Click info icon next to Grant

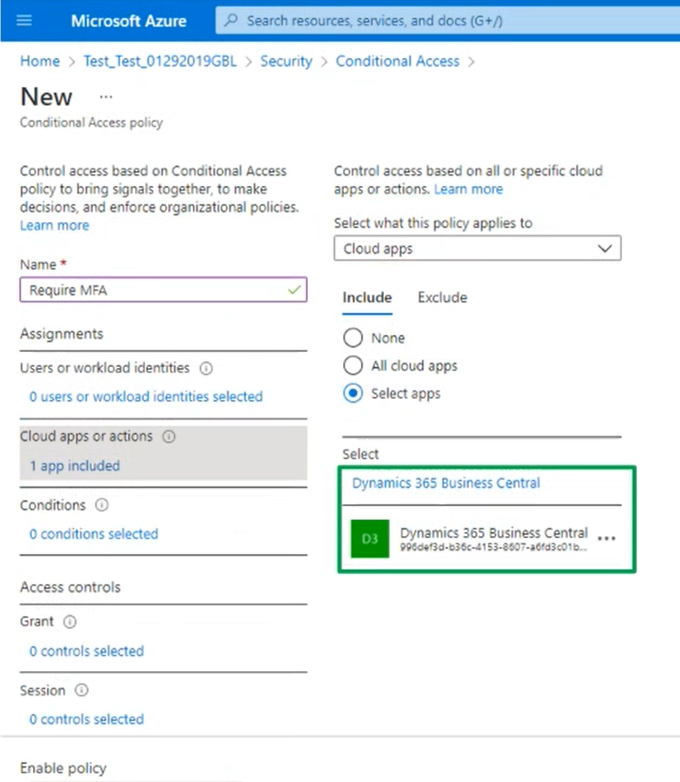(70, 622)
